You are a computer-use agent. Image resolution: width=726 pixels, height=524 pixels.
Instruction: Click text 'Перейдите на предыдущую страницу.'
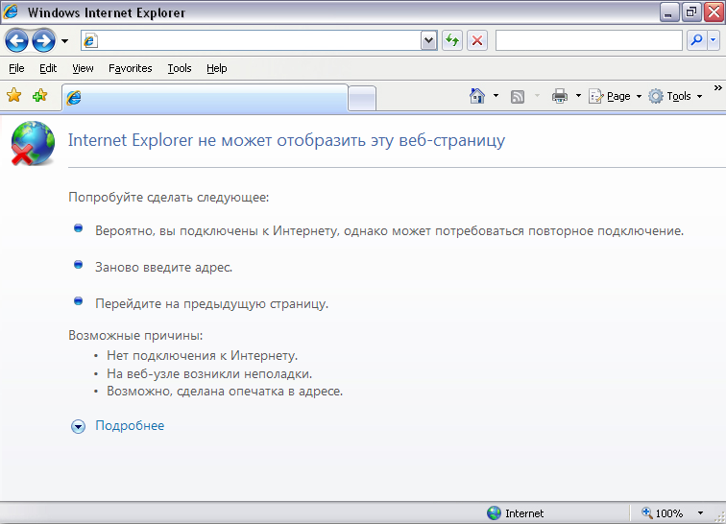211,304
